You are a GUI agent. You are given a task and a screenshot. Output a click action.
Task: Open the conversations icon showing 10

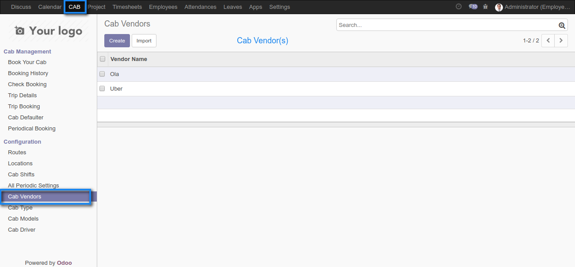[473, 7]
